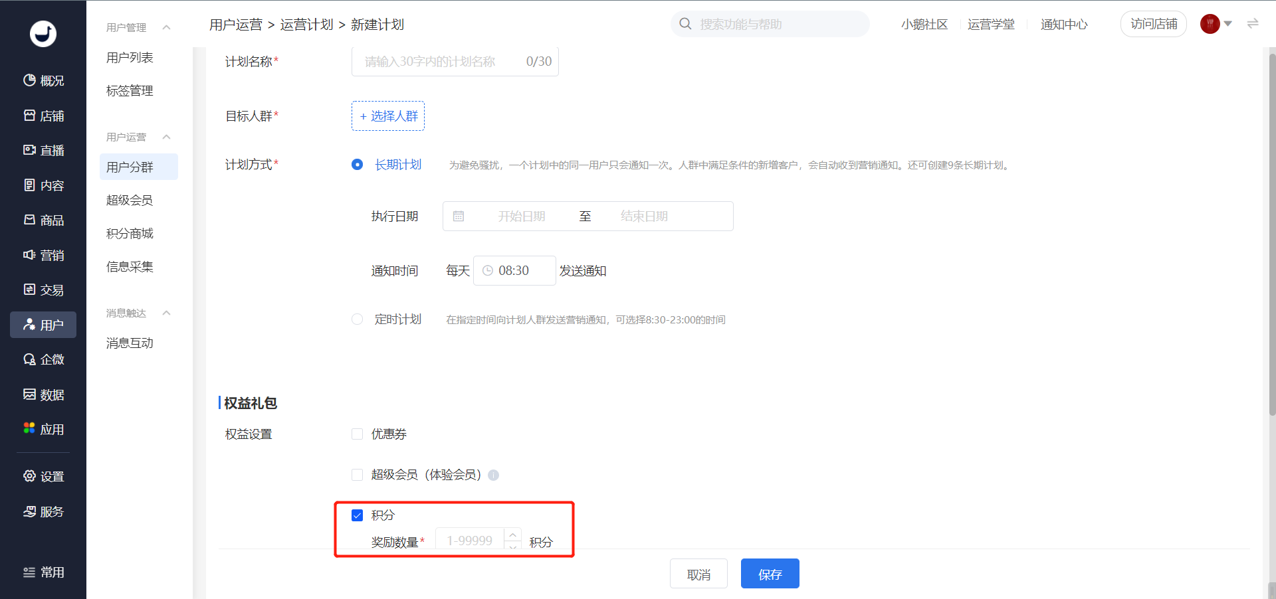Check the 优惠券 coupon checkbox
1276x599 pixels.
pyautogui.click(x=358, y=434)
